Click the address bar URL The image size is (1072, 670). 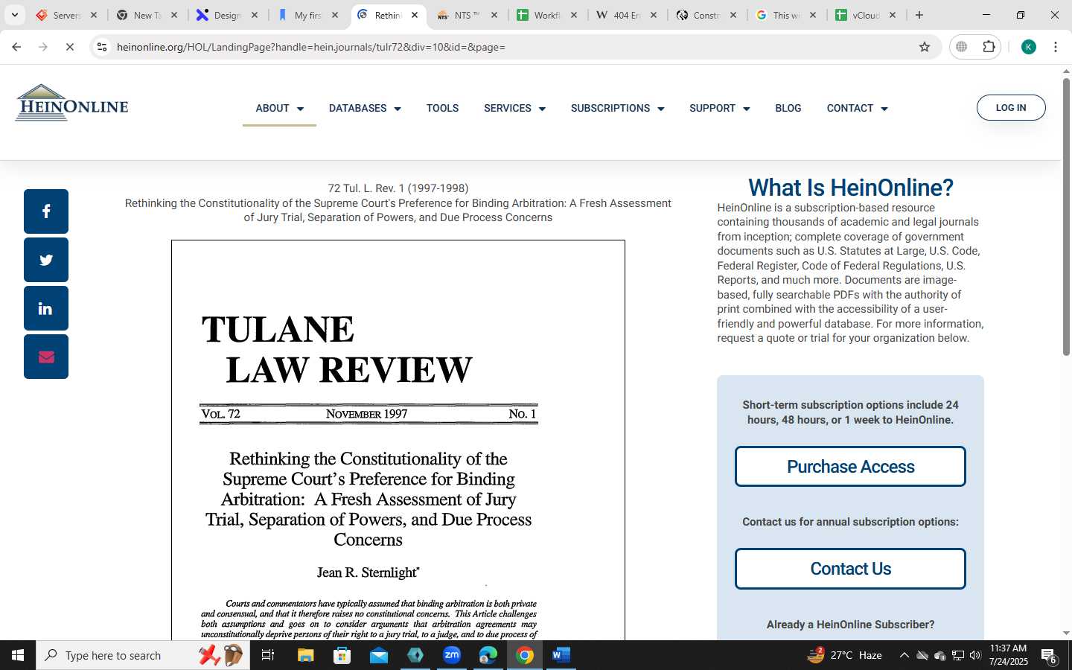pyautogui.click(x=310, y=47)
